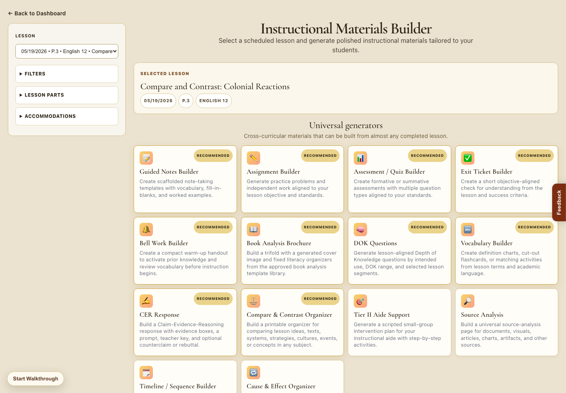Viewport: 566px width, 393px height.
Task: Click Recommended badge on Exit Ticket Builder
Action: (x=534, y=156)
